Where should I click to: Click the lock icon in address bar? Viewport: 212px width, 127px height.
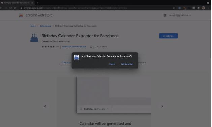21,8
